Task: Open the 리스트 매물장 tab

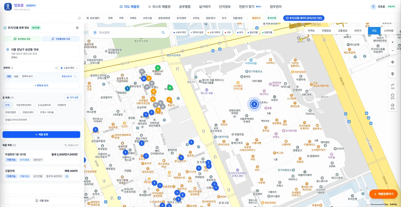Action: (x=159, y=7)
